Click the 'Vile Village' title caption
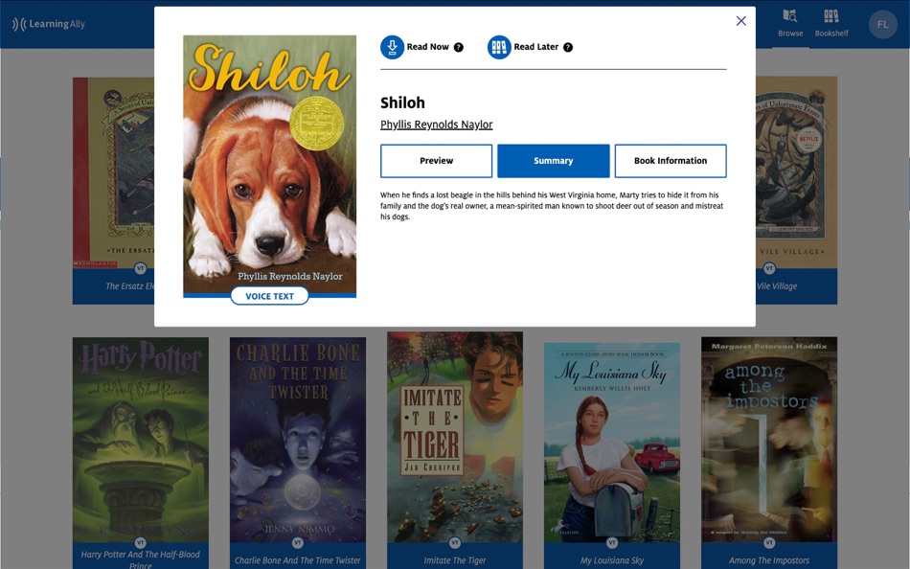 (777, 286)
